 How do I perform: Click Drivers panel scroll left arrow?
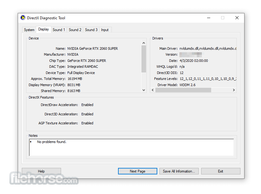pos(153,90)
